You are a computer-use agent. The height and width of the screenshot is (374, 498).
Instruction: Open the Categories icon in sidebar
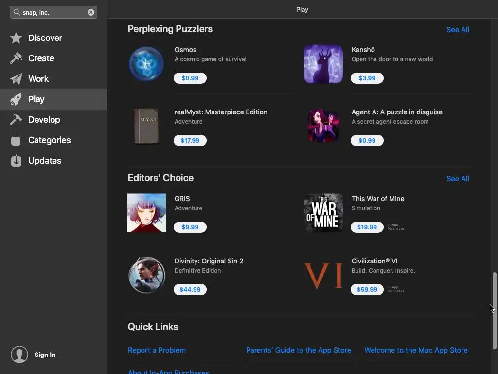(x=16, y=140)
